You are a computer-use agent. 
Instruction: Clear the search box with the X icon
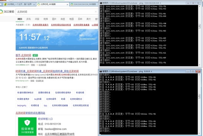coord(96,12)
